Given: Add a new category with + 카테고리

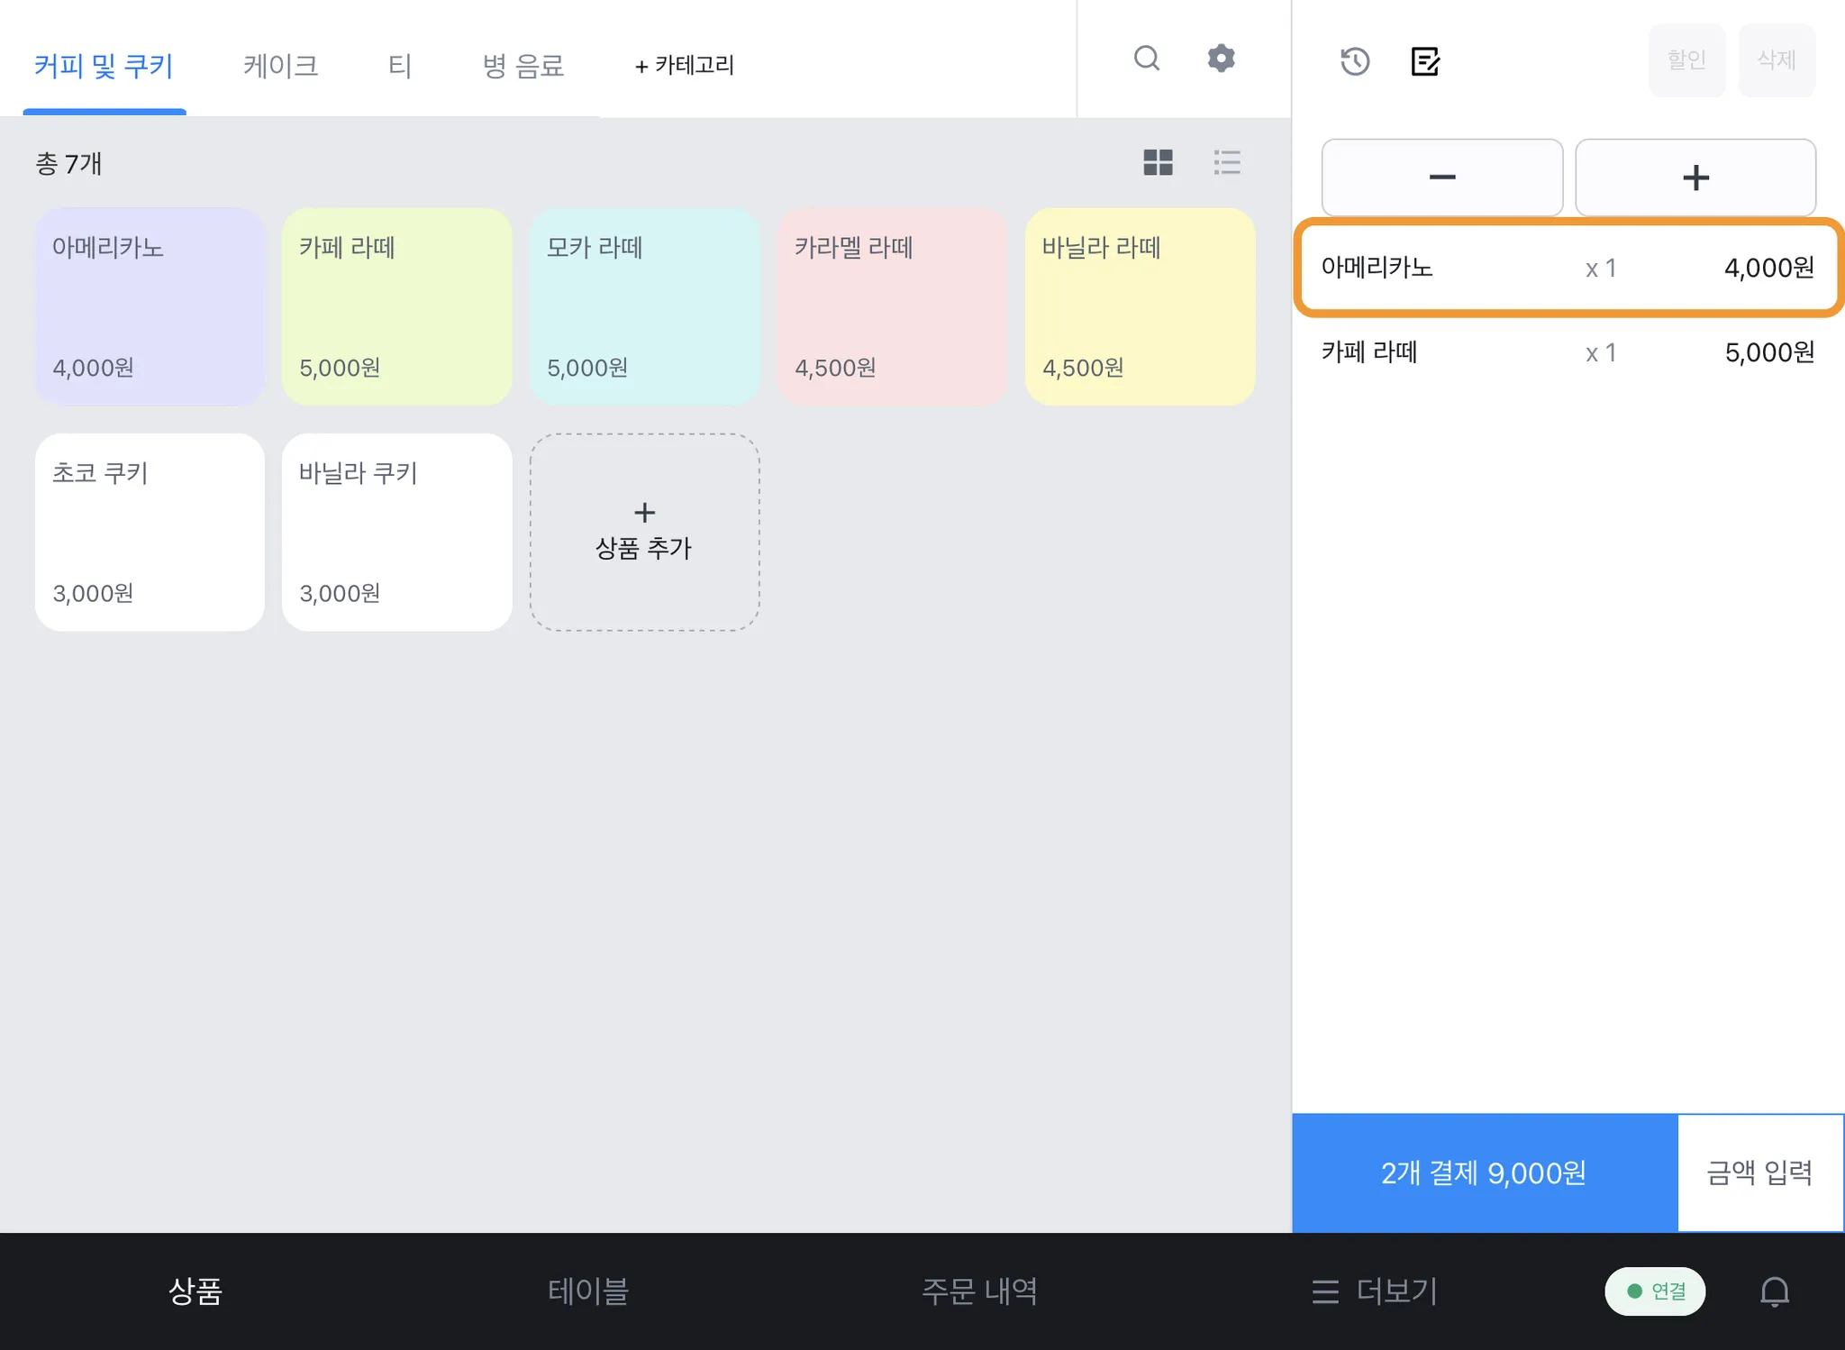Looking at the screenshot, I should pyautogui.click(x=685, y=66).
